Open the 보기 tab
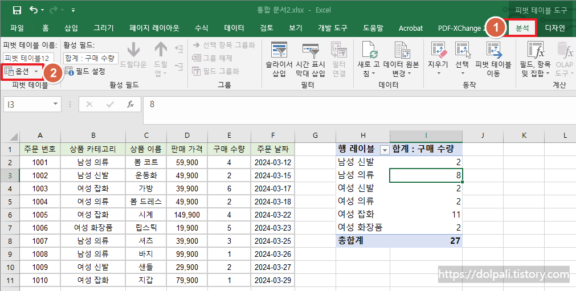576x291 pixels. click(296, 28)
